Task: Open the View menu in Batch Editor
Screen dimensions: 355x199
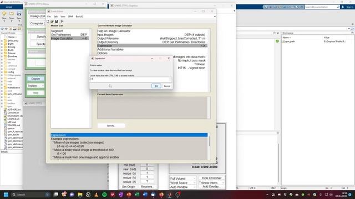Action: (63, 17)
